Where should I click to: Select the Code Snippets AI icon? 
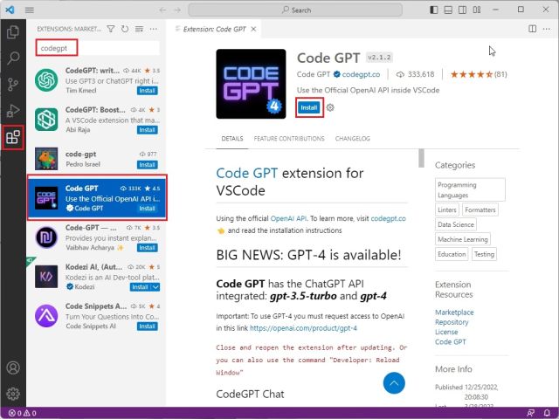(x=46, y=316)
